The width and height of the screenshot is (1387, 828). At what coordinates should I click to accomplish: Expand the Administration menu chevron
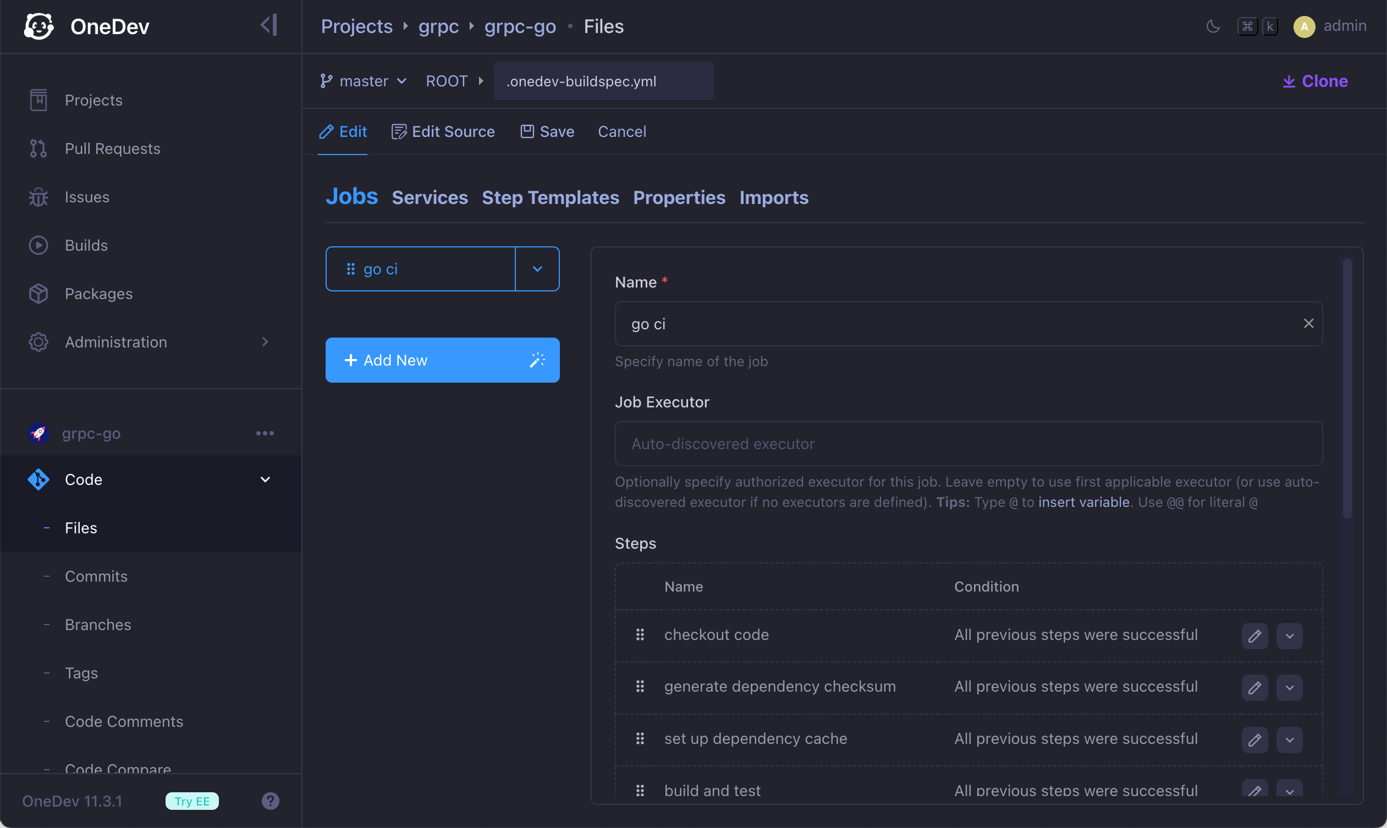pyautogui.click(x=265, y=342)
